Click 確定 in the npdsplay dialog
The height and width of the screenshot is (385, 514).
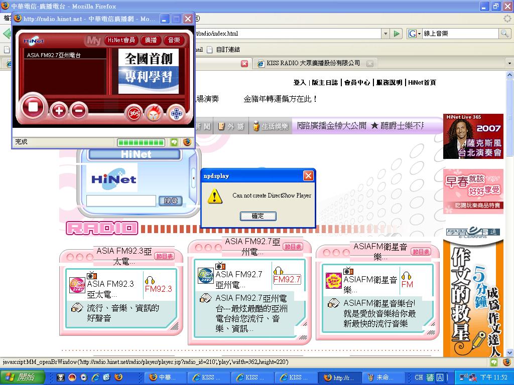click(258, 216)
